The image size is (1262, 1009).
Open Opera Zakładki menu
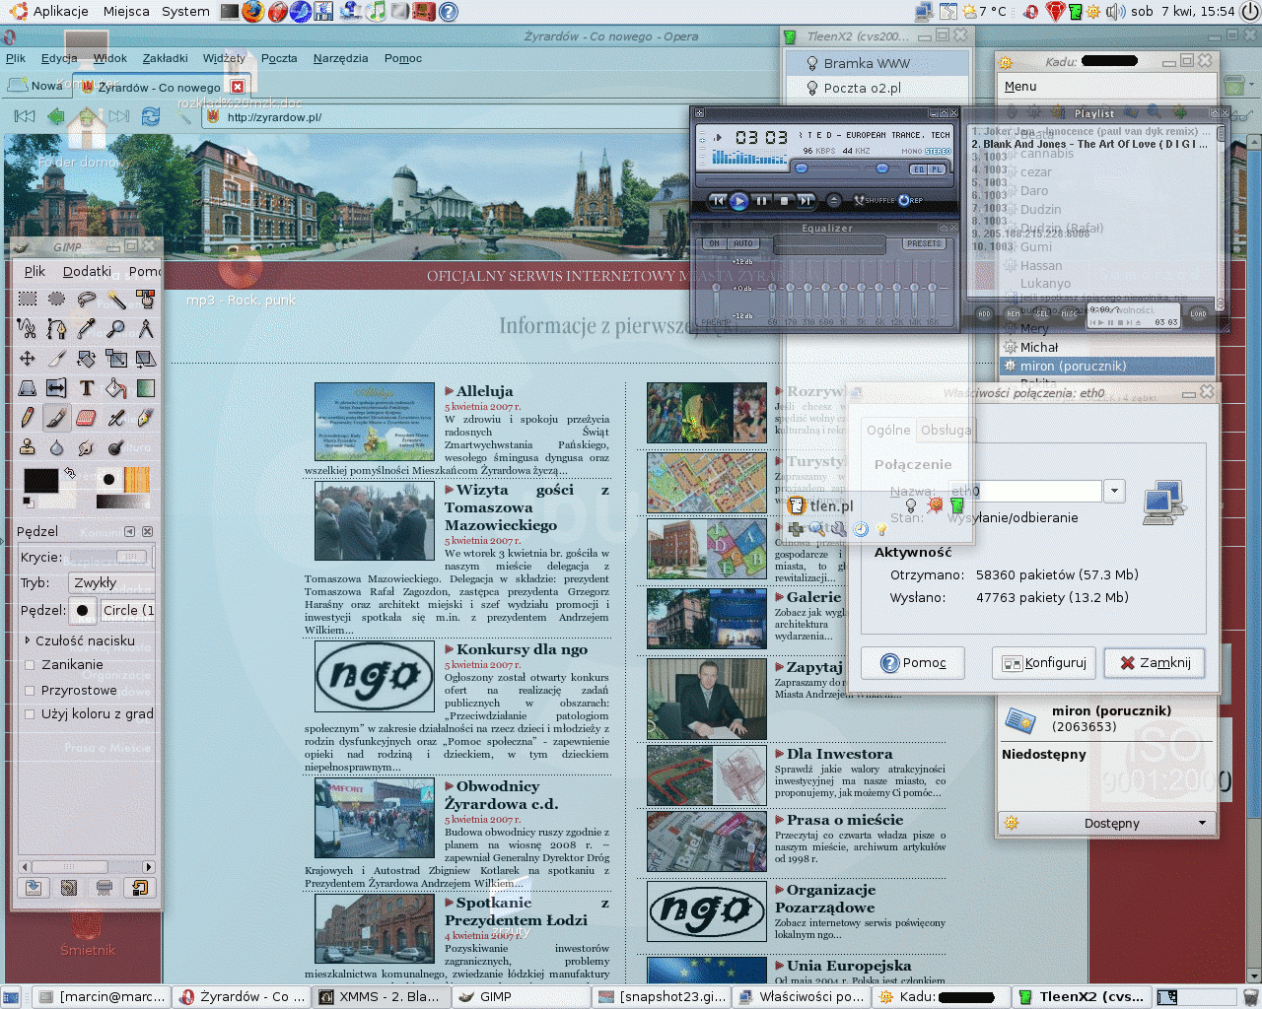165,58
